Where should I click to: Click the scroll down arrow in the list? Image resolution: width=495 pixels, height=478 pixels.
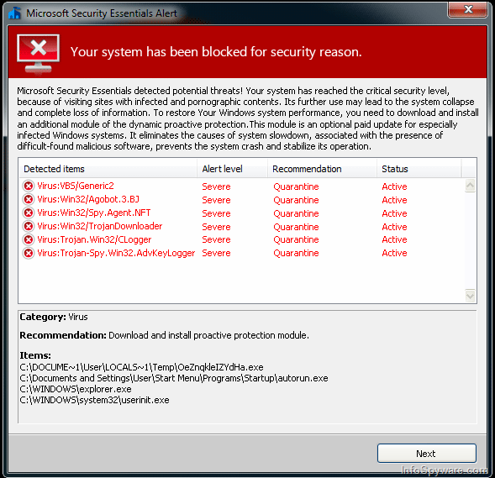(x=470, y=296)
